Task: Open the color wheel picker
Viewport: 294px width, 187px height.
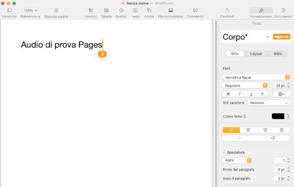Action: click(x=287, y=116)
